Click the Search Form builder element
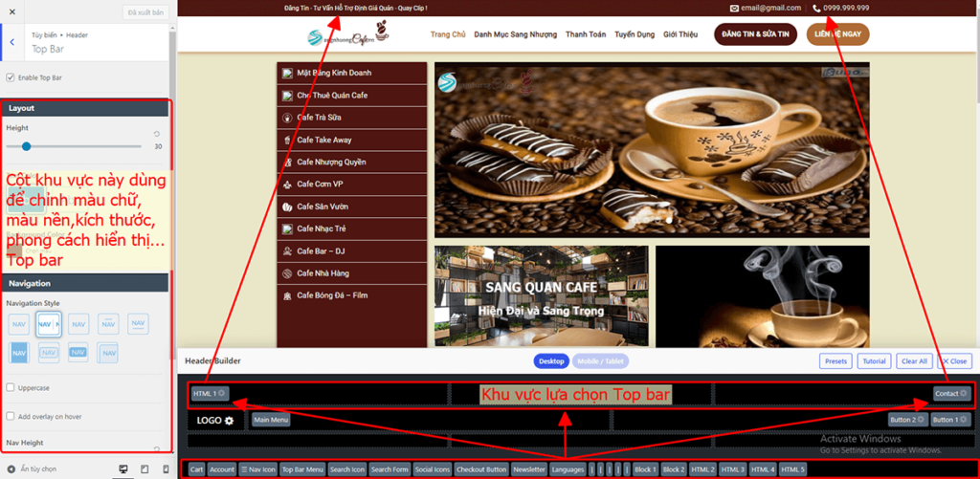 tap(390, 469)
